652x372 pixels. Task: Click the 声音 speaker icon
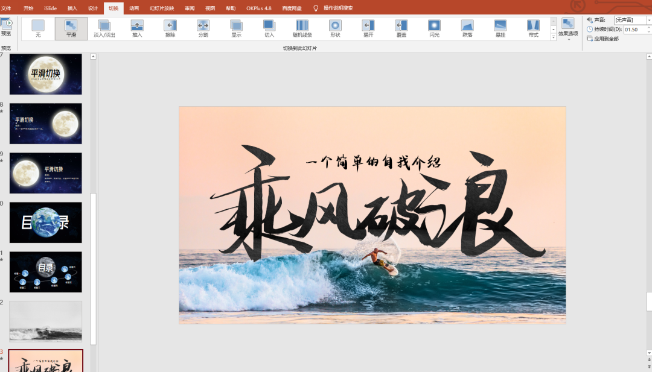tap(589, 20)
